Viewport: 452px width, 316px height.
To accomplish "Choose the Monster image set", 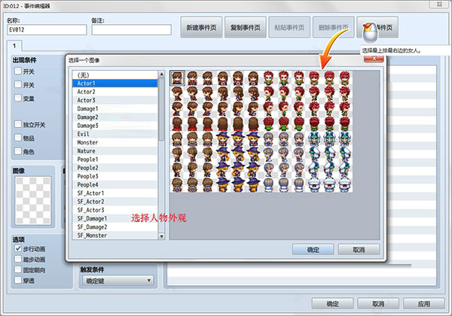I will (x=115, y=142).
